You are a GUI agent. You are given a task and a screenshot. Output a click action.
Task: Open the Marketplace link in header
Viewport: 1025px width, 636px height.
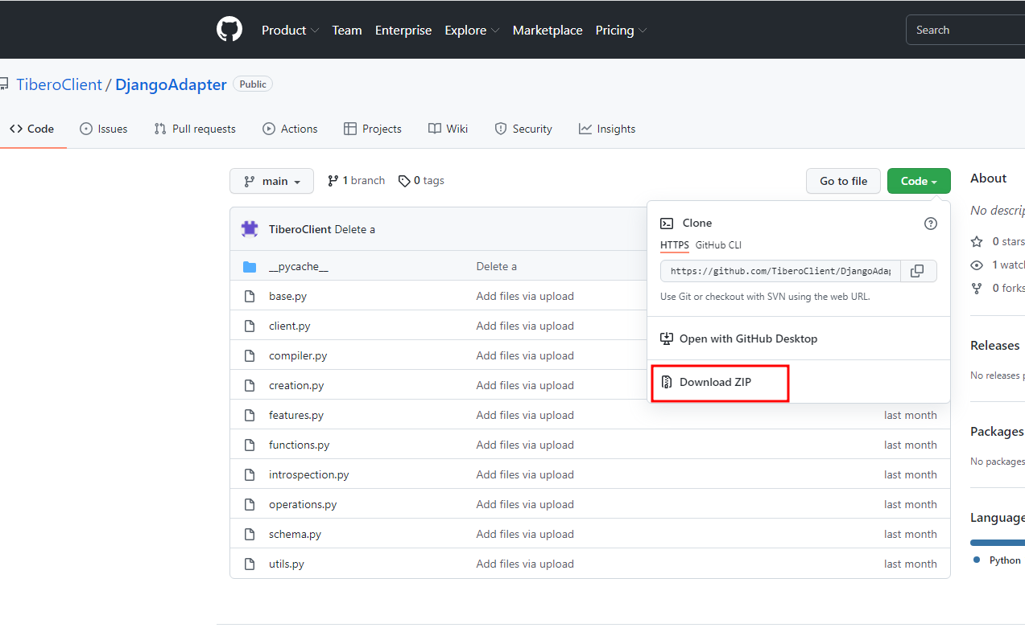click(548, 30)
